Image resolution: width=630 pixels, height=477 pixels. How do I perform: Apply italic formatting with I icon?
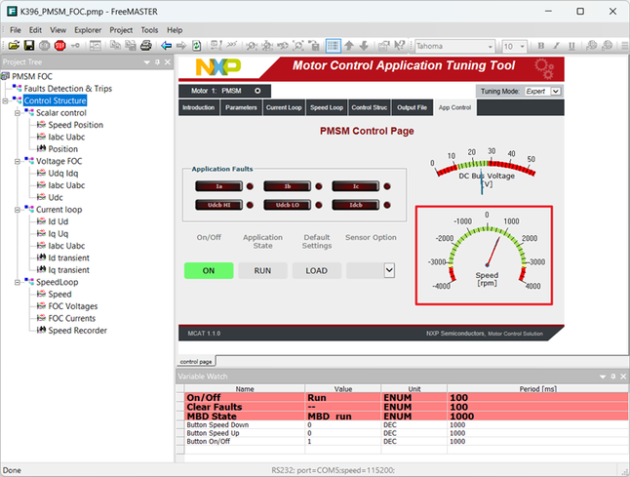coord(557,46)
